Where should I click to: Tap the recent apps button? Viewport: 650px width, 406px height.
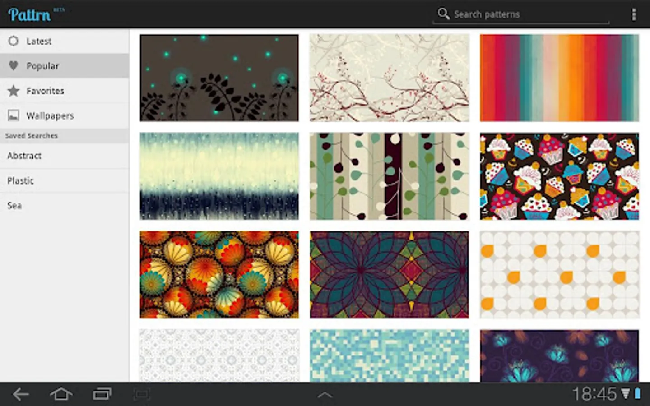coord(102,394)
